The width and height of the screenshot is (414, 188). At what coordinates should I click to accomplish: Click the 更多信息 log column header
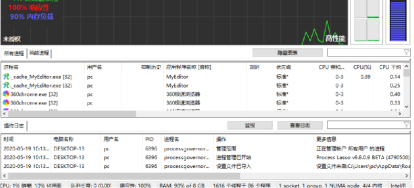pos(362,140)
